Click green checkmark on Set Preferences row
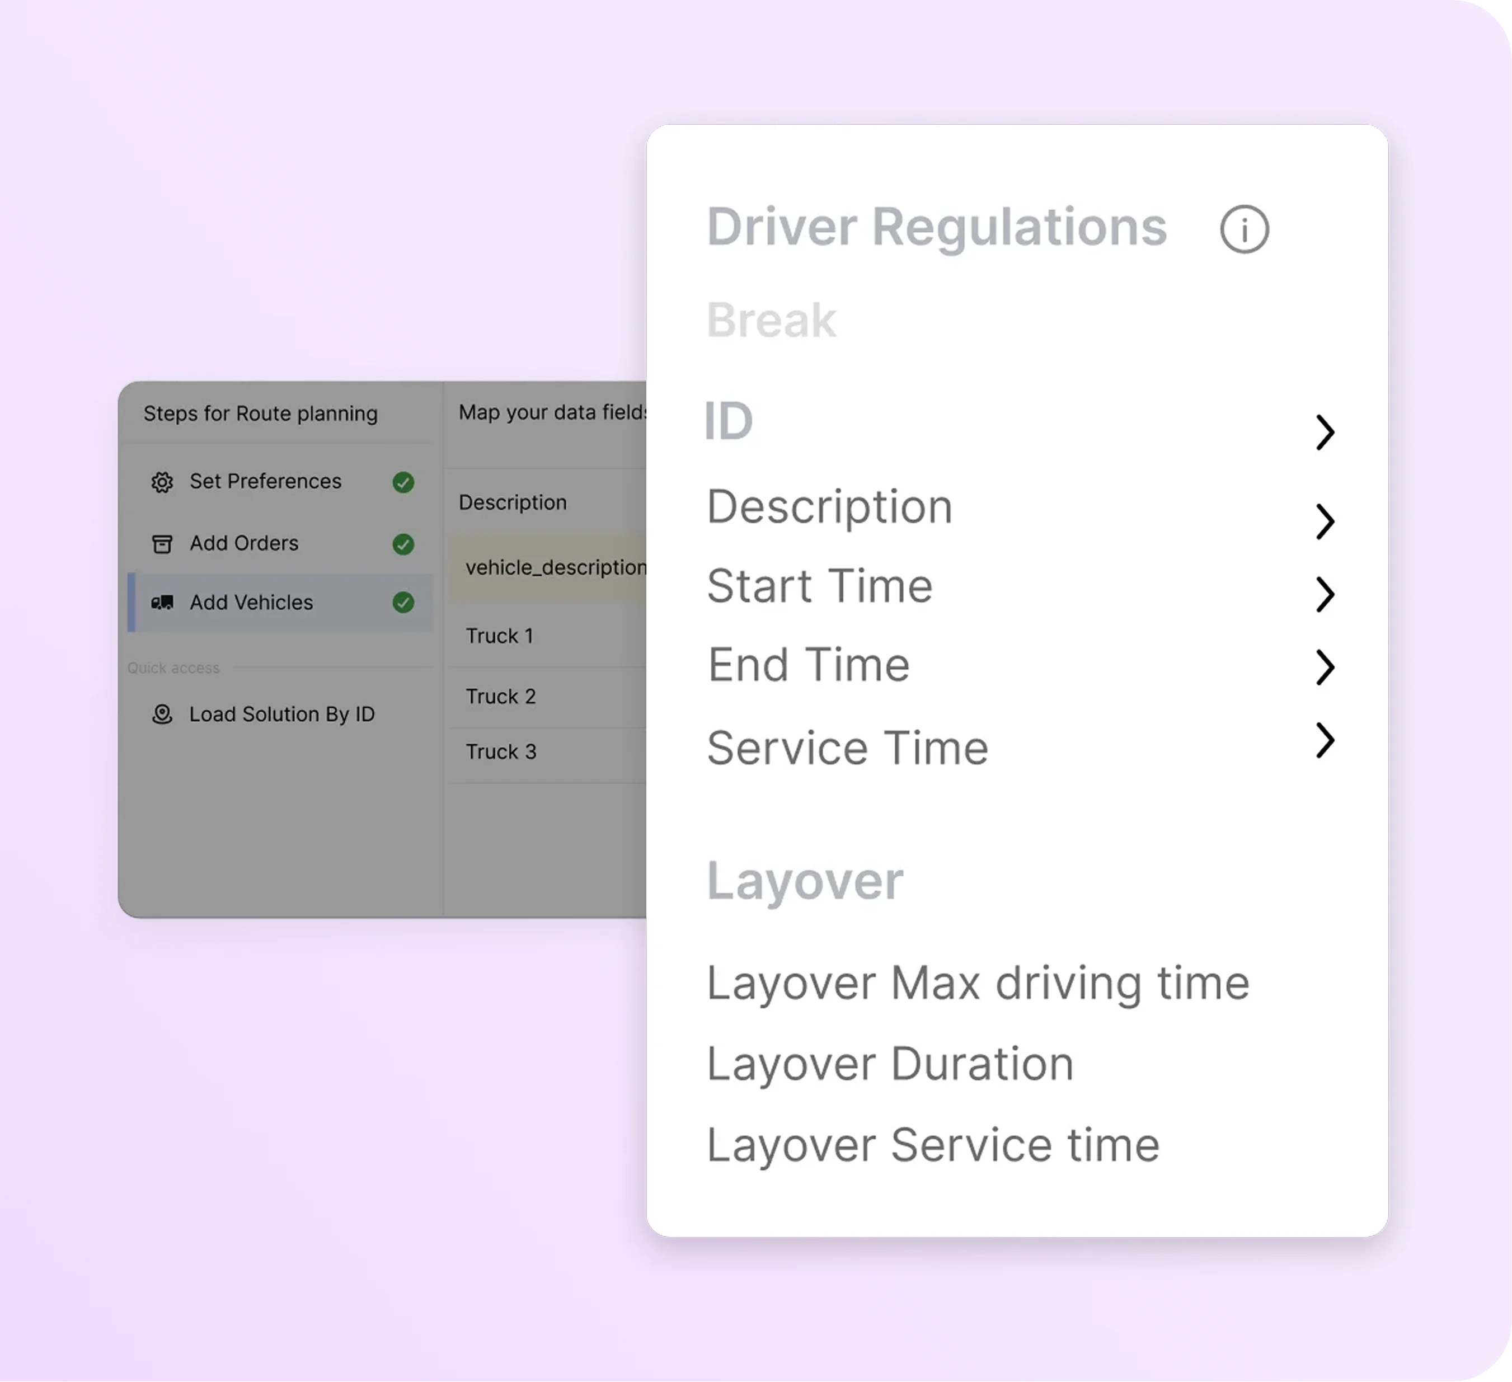The width and height of the screenshot is (1512, 1382). [x=403, y=482]
